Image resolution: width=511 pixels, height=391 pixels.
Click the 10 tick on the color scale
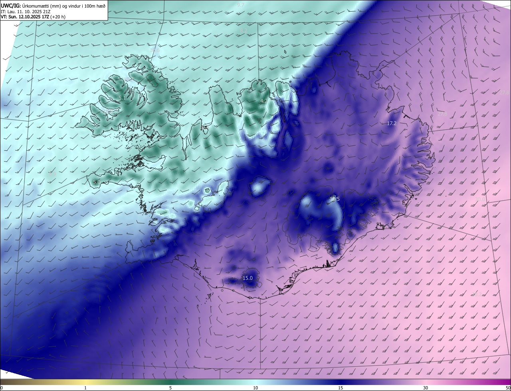(x=255, y=388)
